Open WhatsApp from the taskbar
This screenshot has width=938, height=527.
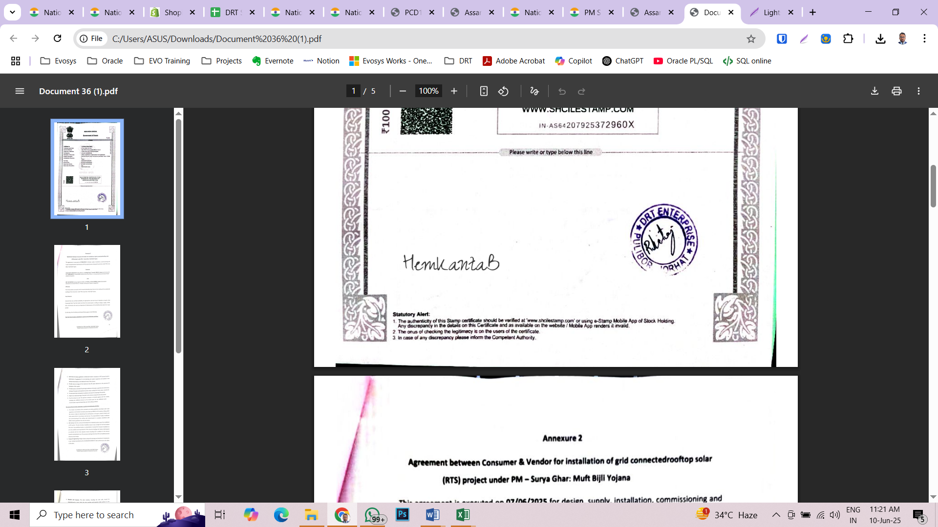coord(373,515)
